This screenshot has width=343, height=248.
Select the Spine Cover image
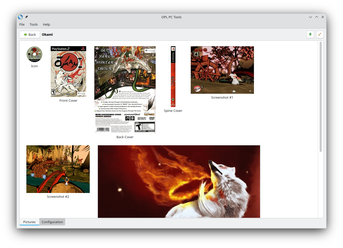[x=173, y=77]
